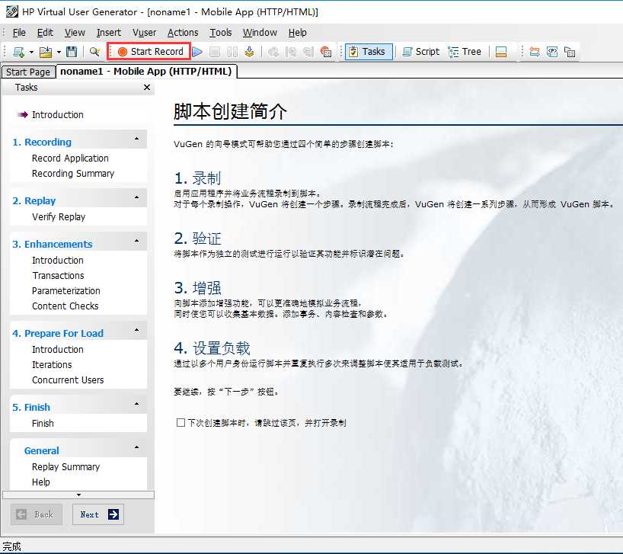Open the Insert menu

108,33
